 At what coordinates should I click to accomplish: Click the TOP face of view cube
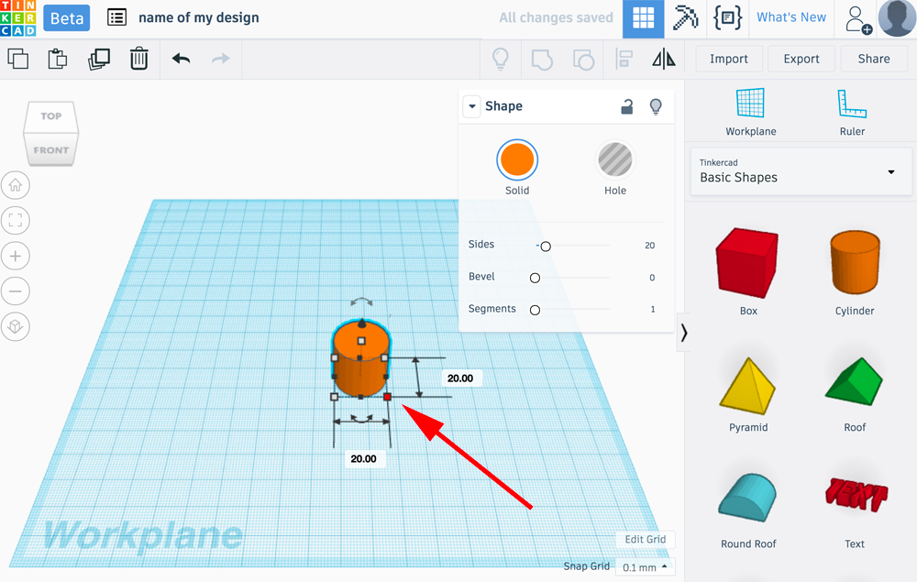50,116
